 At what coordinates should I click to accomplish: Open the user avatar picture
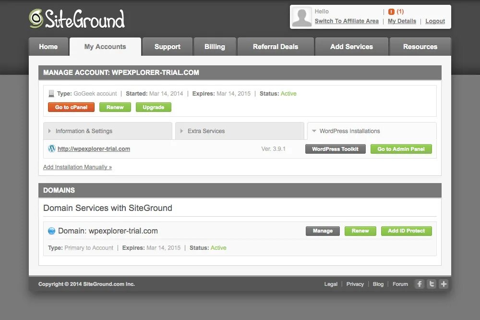302,17
